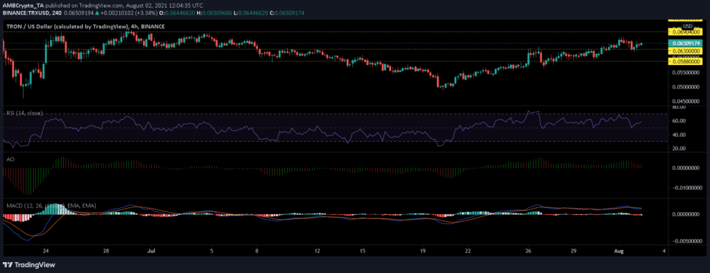Click the date 12 on the time axis

[317, 250]
